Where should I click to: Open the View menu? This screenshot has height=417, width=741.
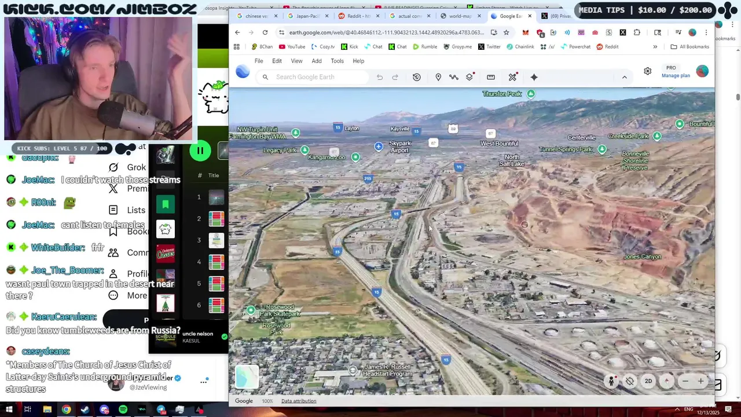point(296,61)
